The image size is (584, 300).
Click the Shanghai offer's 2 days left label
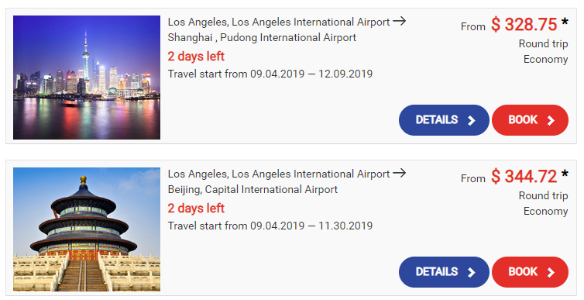(196, 57)
